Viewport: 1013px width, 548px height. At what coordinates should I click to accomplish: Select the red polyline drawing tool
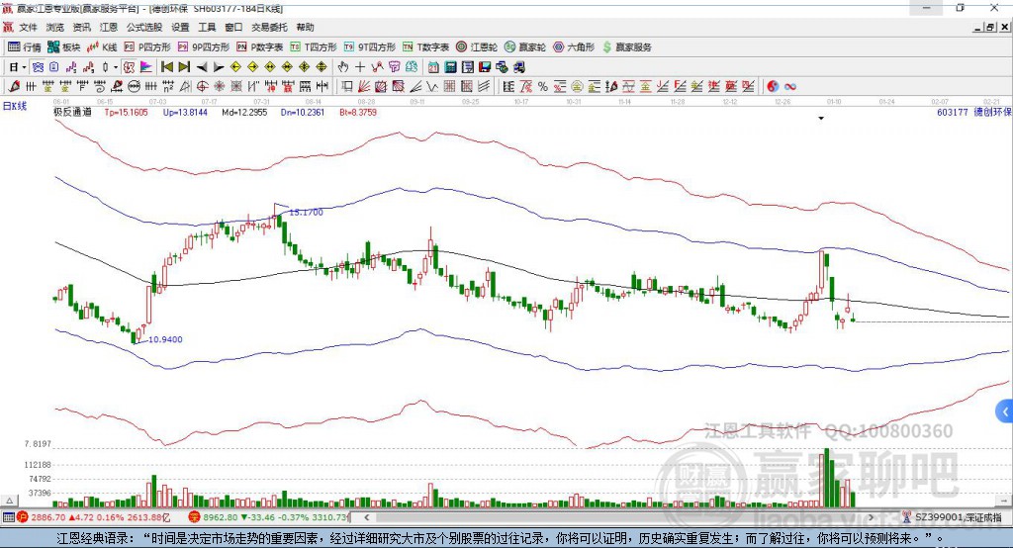(377, 67)
